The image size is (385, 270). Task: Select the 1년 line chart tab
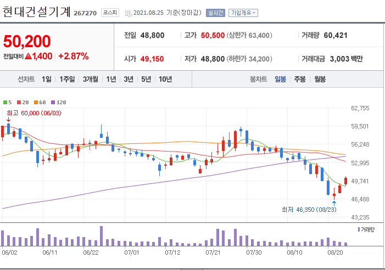tap(111, 79)
